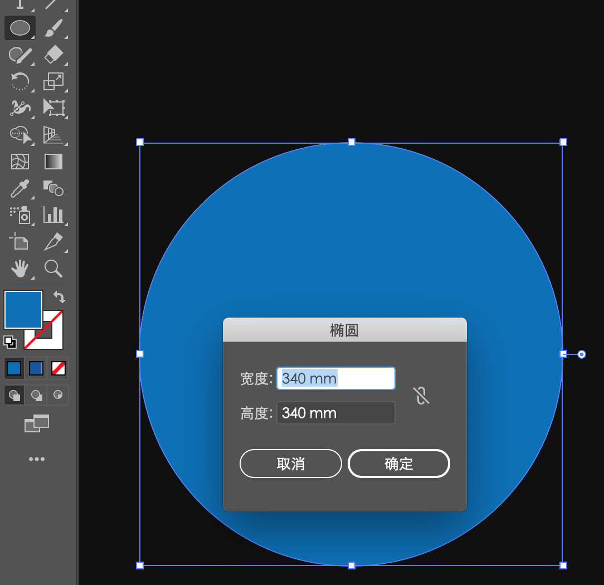
Task: Select the Warp tool
Action: point(20,108)
